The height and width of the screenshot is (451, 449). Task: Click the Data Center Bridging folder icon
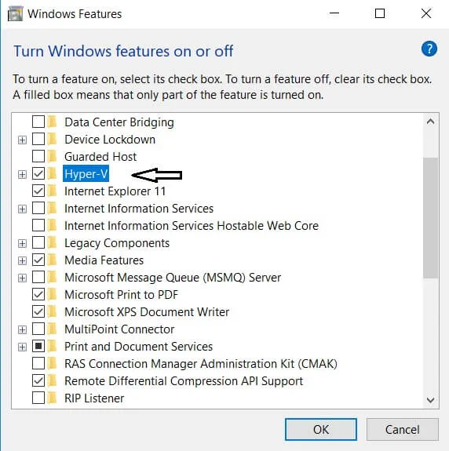[52, 122]
